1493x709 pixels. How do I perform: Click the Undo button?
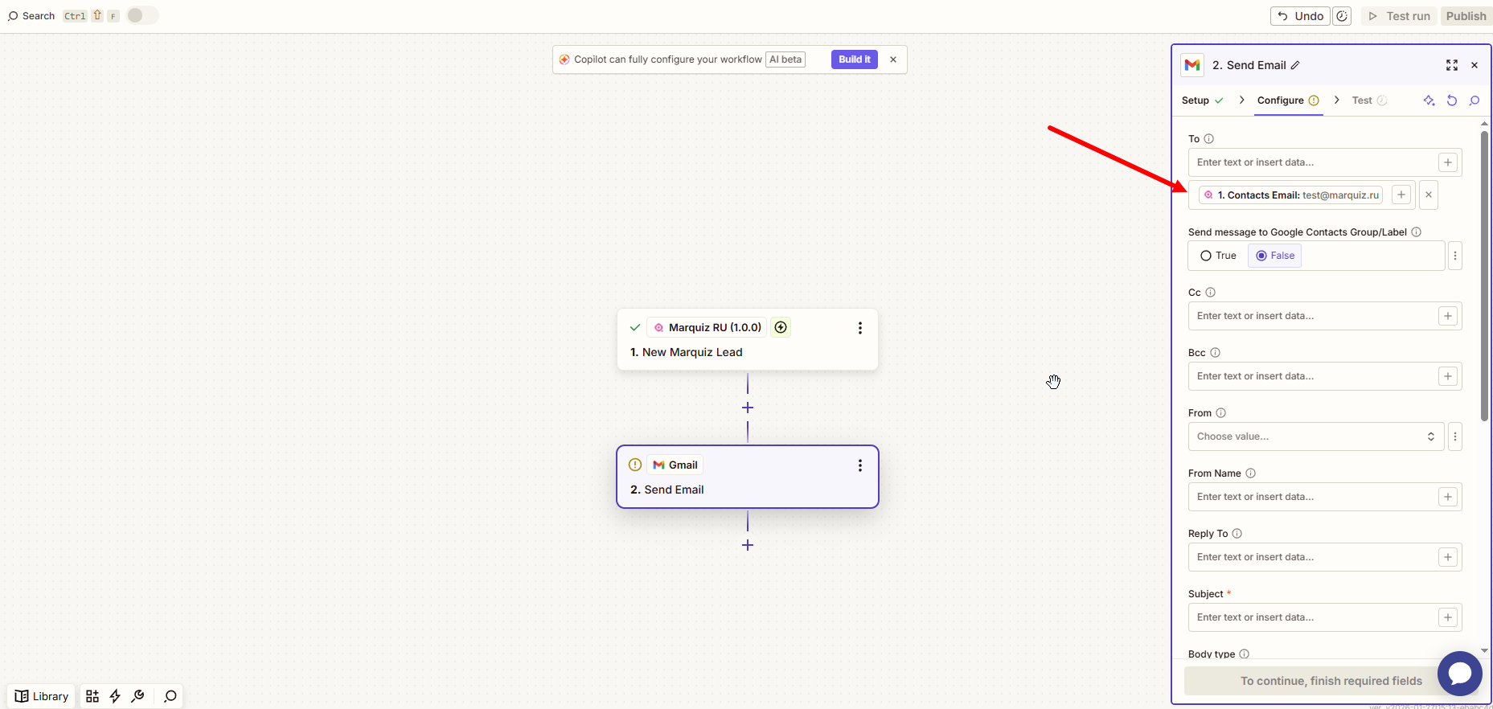coord(1300,16)
